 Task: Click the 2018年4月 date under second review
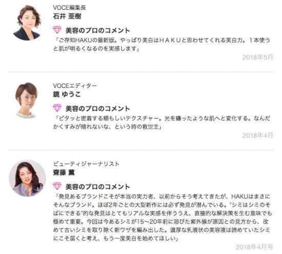[257, 135]
